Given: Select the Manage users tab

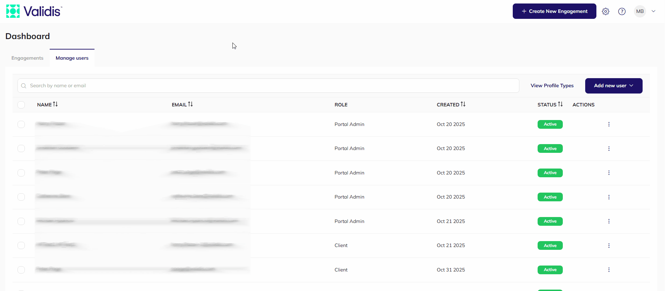Looking at the screenshot, I should tap(72, 58).
